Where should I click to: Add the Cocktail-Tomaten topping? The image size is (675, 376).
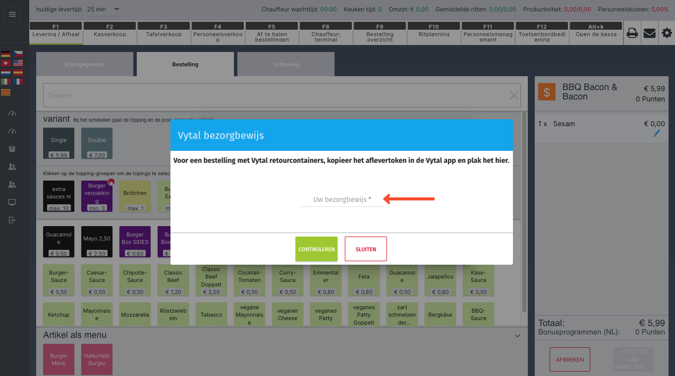coord(249,280)
